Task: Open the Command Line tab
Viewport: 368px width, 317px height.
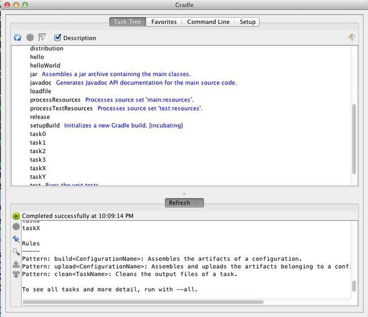Action: (x=208, y=22)
